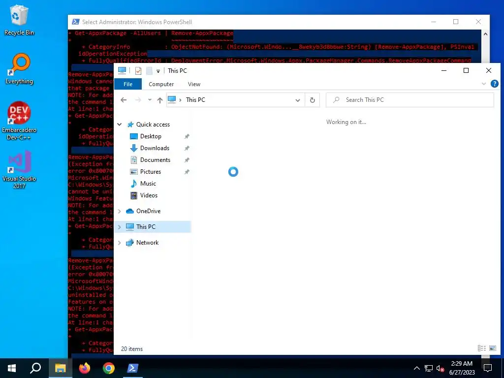
Task: Launch Google Chrome from the taskbar
Action: (x=109, y=368)
